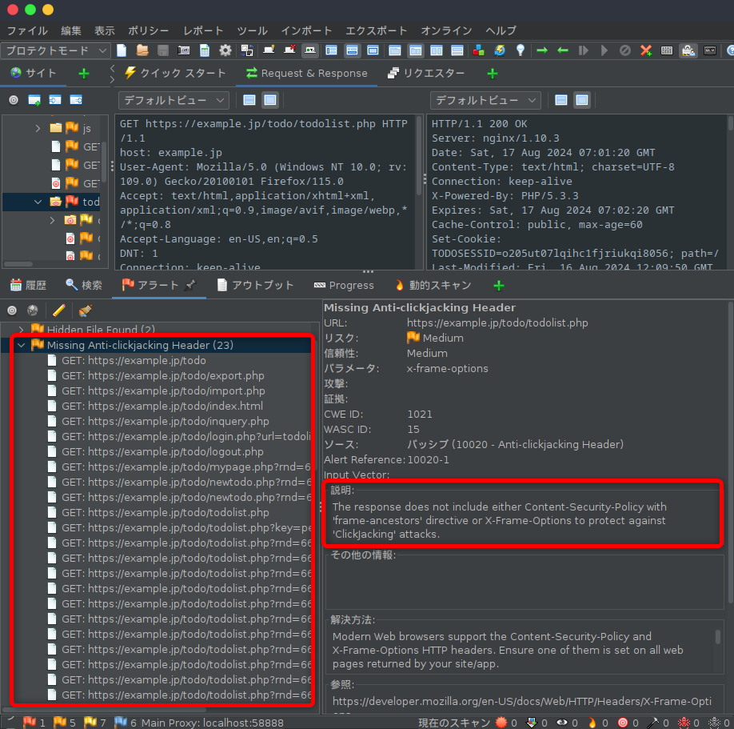Open the ファイル menu

pos(27,31)
